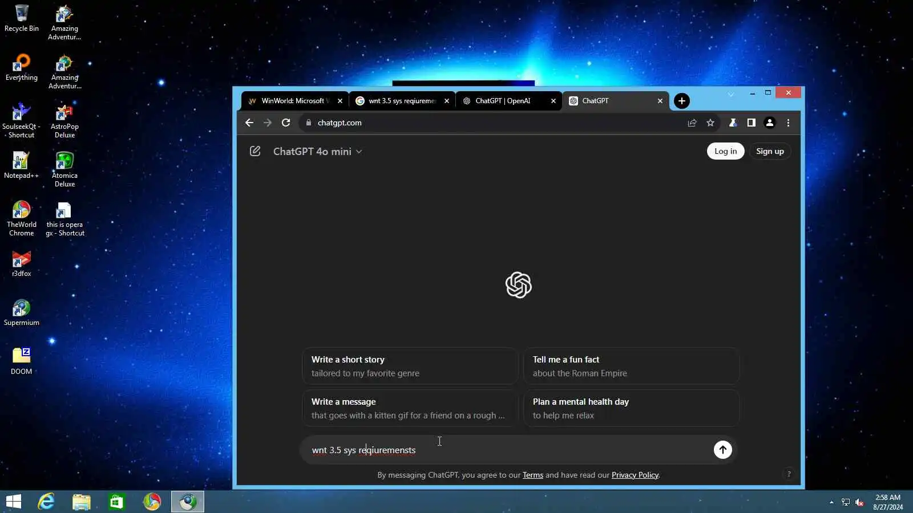Close the wnt 3.5 sys requirements tab
Viewport: 913px width, 513px height.
pyautogui.click(x=447, y=101)
